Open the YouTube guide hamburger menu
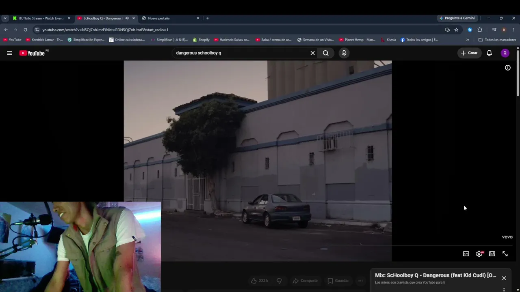Viewport: 520px width, 292px height. pos(9,53)
